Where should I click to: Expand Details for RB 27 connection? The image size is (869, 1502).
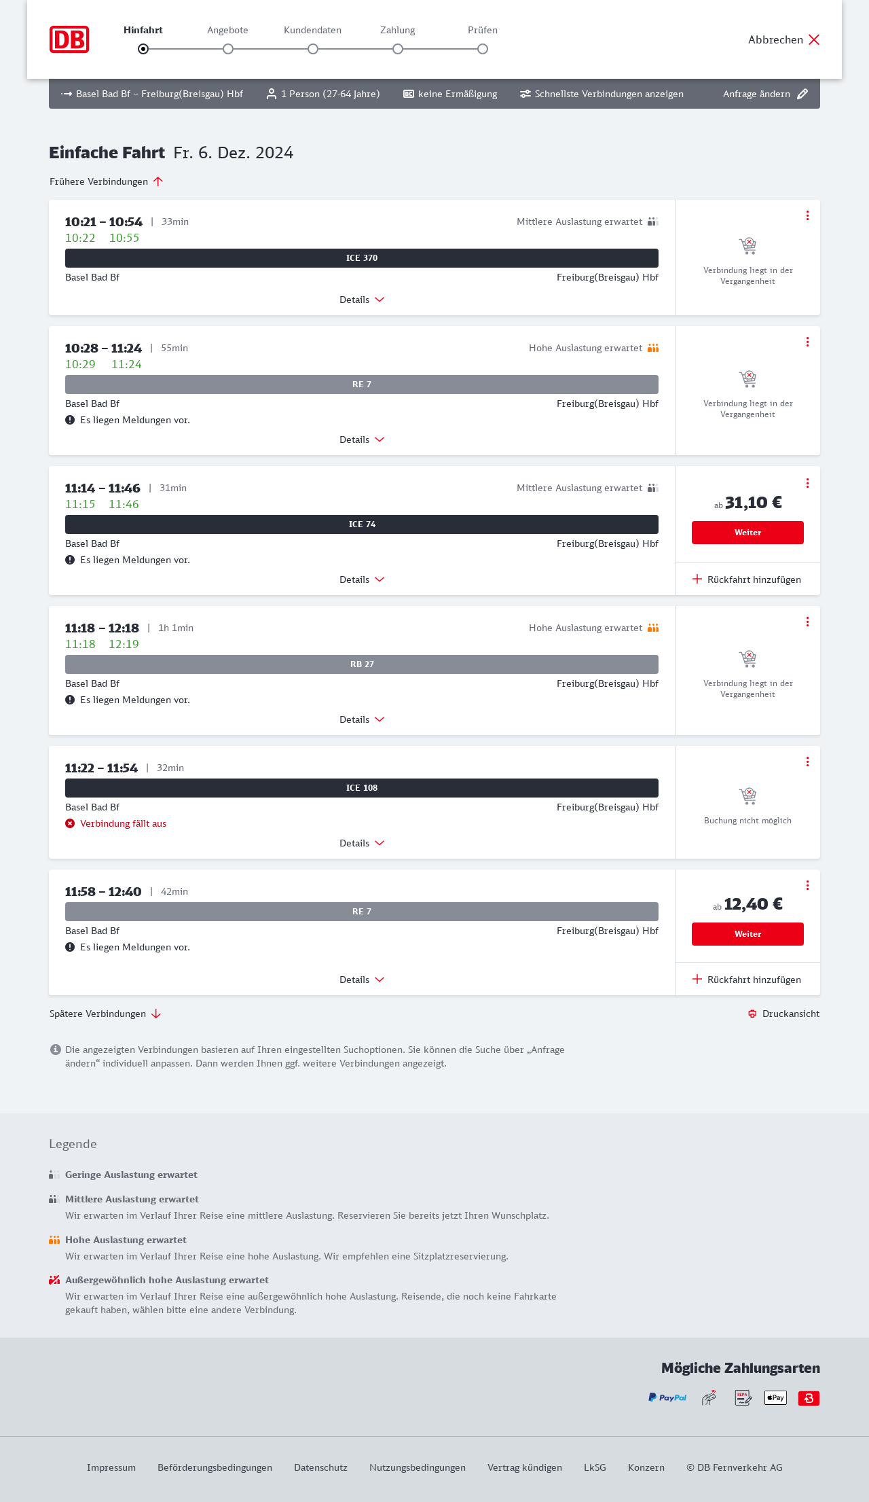point(362,719)
